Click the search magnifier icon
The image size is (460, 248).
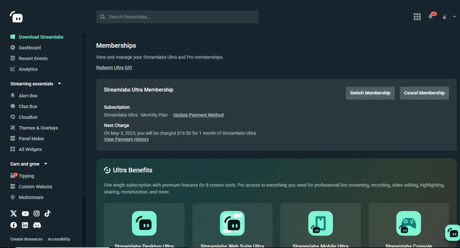pyautogui.click(x=103, y=17)
